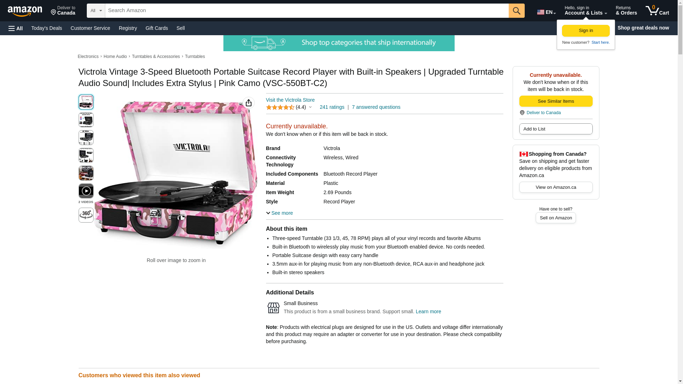Open the shopping cart icon
The height and width of the screenshot is (384, 683).
pos(657,11)
